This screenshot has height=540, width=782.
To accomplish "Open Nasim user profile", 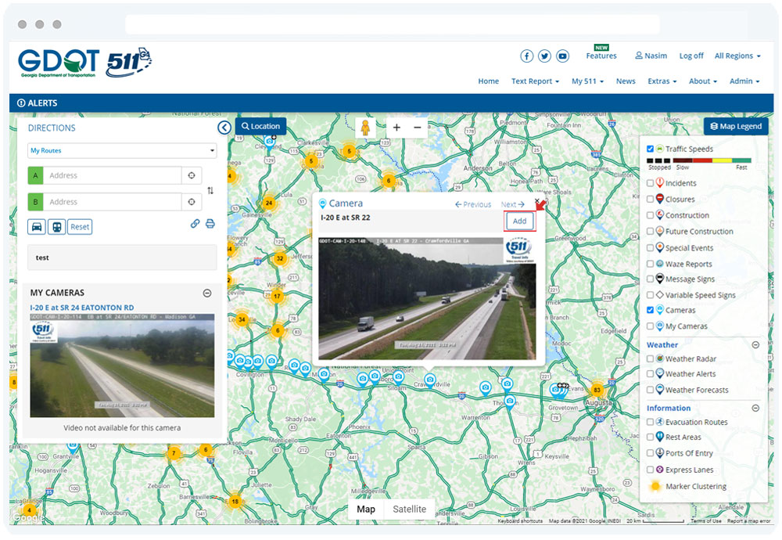I will pyautogui.click(x=651, y=56).
